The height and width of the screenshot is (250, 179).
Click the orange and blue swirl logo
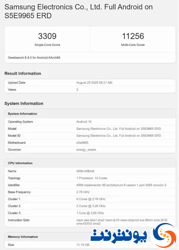[164, 235]
